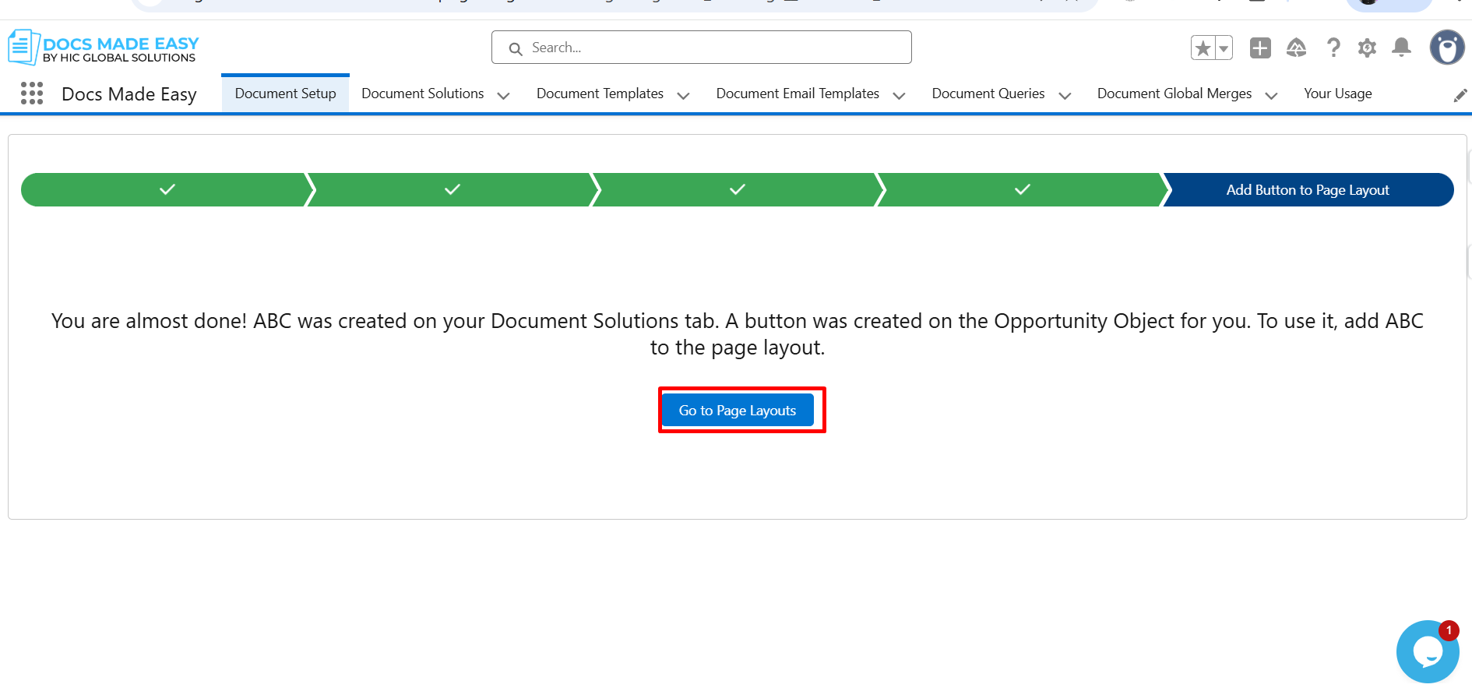
Task: Open the user profile avatar
Action: coord(1446,48)
